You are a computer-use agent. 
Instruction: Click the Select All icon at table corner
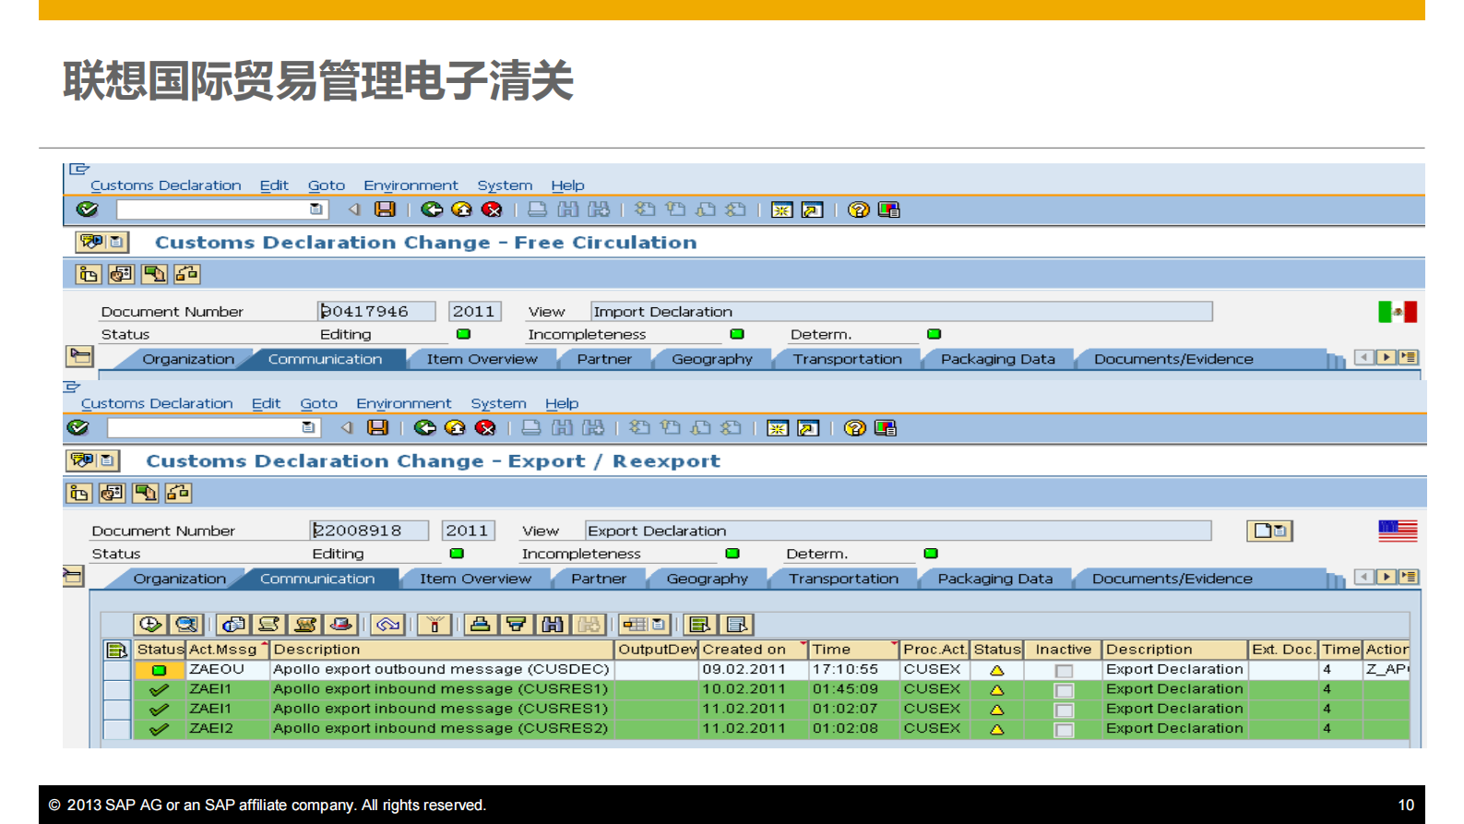pyautogui.click(x=116, y=650)
